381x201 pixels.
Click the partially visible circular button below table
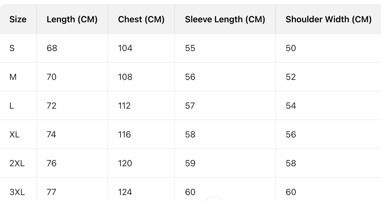(214, 199)
